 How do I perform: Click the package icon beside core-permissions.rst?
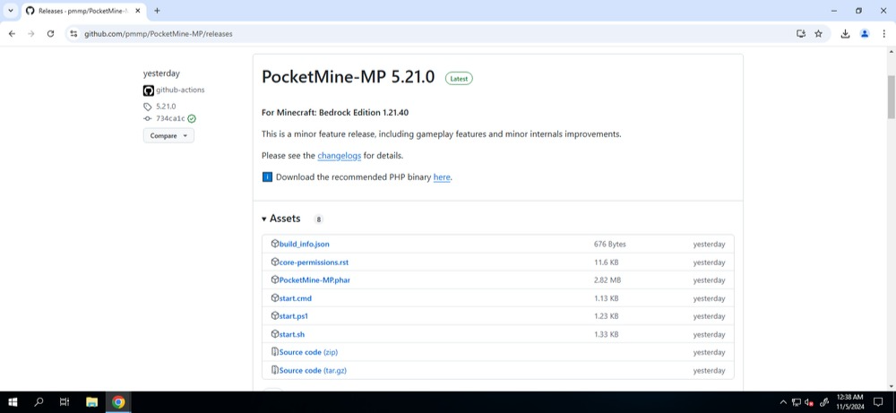coord(275,262)
